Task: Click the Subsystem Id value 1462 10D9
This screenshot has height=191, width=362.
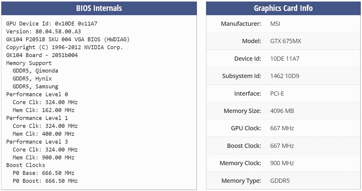Action: [285, 76]
